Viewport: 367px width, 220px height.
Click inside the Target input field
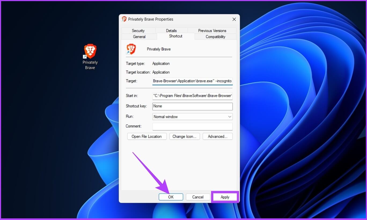tap(192, 81)
